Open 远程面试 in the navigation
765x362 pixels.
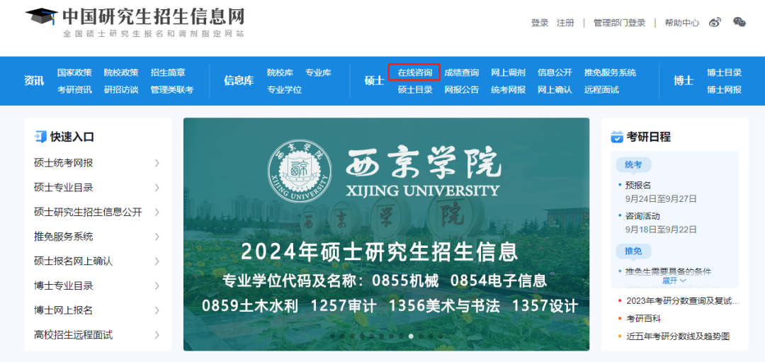click(x=601, y=90)
